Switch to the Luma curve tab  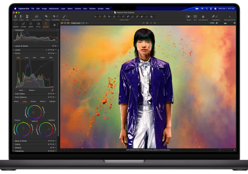pos(26,57)
